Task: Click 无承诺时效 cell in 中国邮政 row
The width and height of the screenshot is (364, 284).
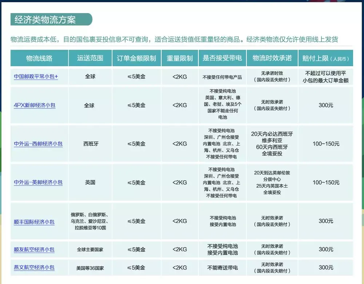Action: (x=272, y=76)
